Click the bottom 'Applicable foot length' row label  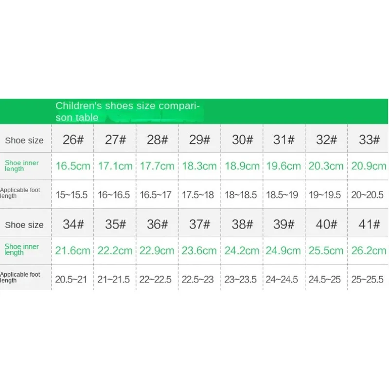point(20,277)
